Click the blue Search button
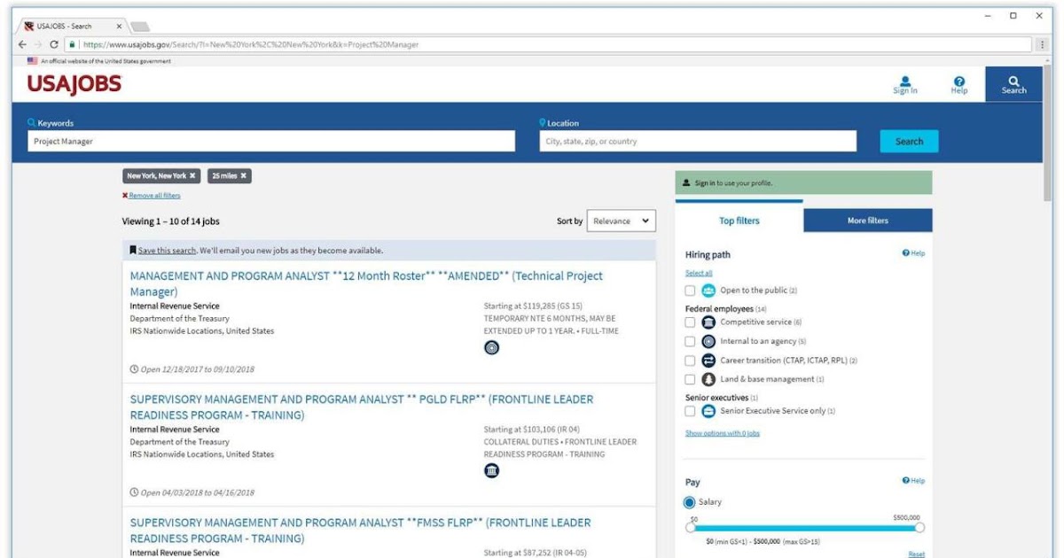The image size is (1064, 558). pos(909,141)
